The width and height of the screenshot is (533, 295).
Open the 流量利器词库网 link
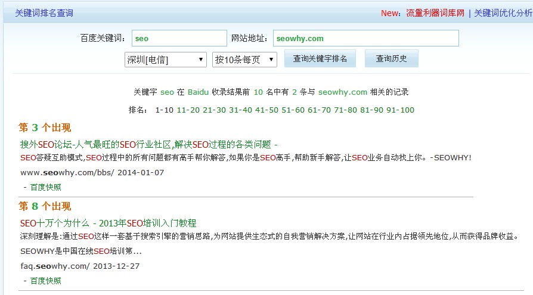(435, 13)
